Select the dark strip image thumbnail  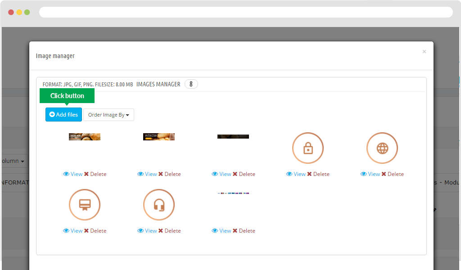233,137
